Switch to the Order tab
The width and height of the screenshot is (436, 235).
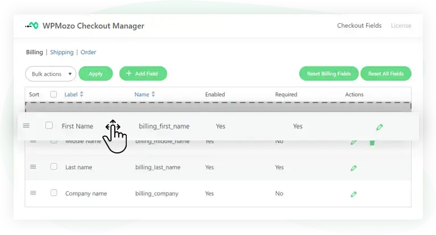(x=88, y=52)
